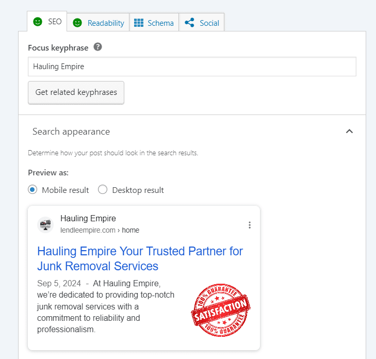This screenshot has width=376, height=359.
Task: Switch to the Readability tab
Action: pos(98,23)
